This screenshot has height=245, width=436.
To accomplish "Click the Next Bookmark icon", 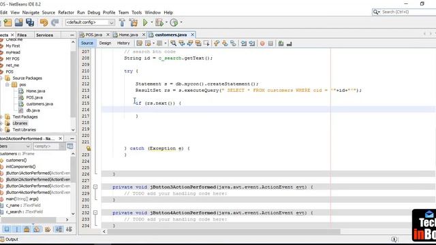I will tap(225, 44).
